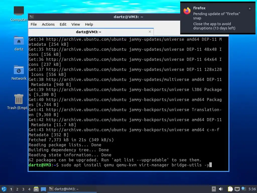Click the 'Building dependency tree... Done' line

tap(69, 150)
